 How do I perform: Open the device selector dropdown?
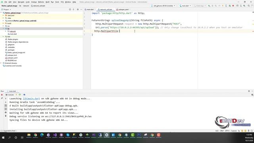coord(163,6)
